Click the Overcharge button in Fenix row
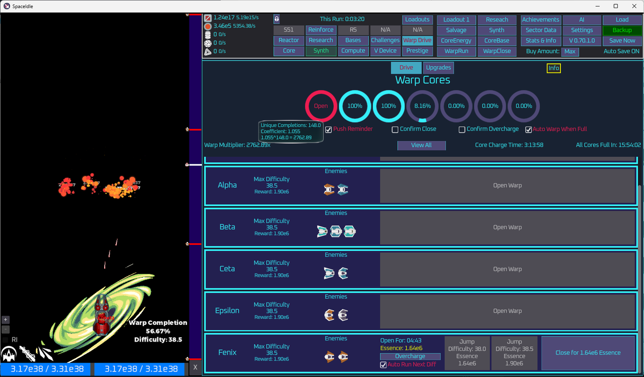The height and width of the screenshot is (377, 644). [x=411, y=356]
